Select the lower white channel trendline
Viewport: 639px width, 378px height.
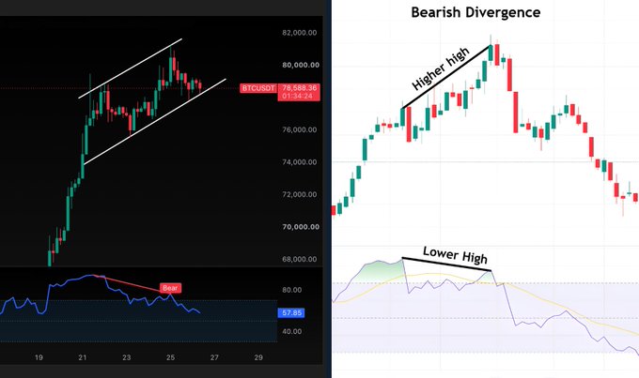click(155, 122)
